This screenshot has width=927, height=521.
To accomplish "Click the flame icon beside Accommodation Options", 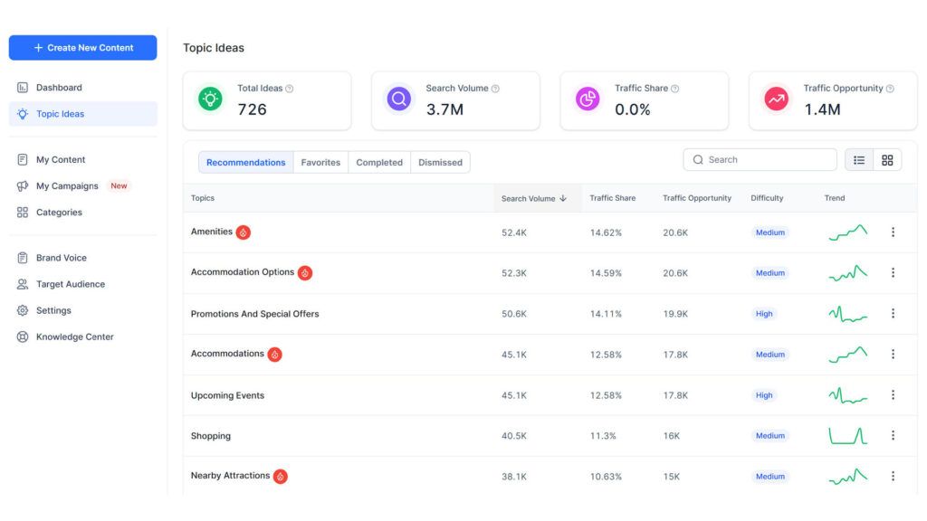I will (x=305, y=273).
